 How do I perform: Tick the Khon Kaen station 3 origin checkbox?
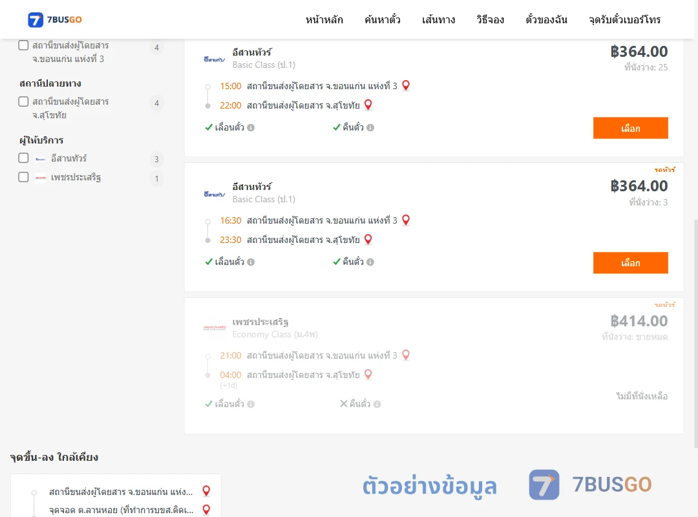pos(23,45)
